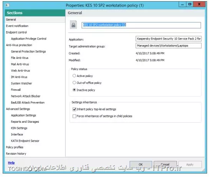Image resolution: width=209 pixels, height=177 pixels.
Task: Select Web Anti-Virus section
Action: point(20,71)
